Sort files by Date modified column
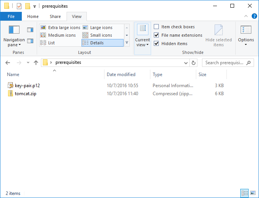Image resolution: width=259 pixels, height=198 pixels. [x=121, y=75]
